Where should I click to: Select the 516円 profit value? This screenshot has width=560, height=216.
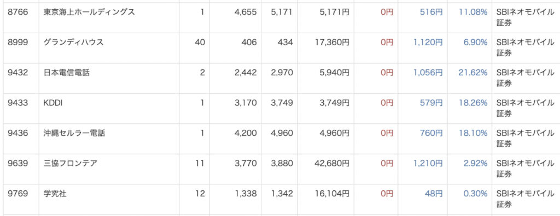pyautogui.click(x=431, y=12)
